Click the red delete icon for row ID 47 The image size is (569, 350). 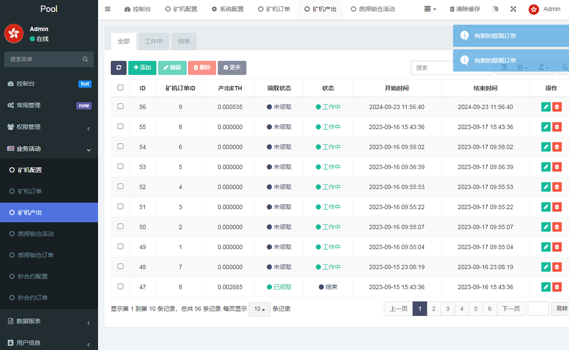pyautogui.click(x=557, y=287)
